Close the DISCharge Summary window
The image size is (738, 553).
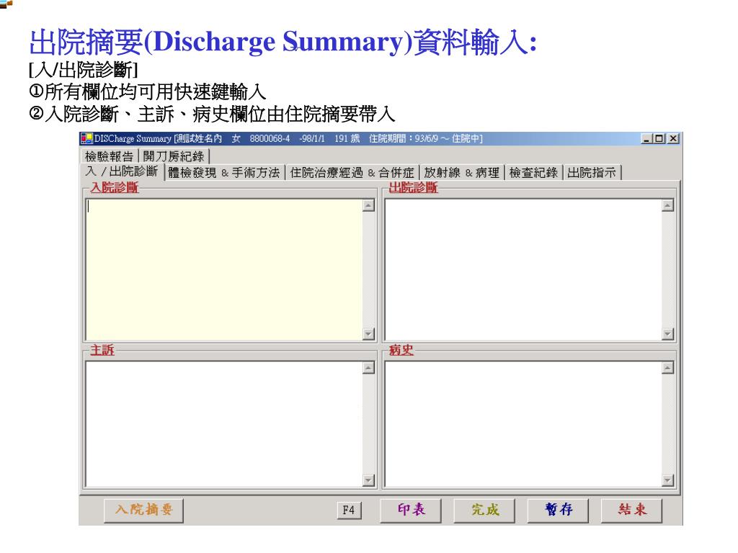(674, 139)
